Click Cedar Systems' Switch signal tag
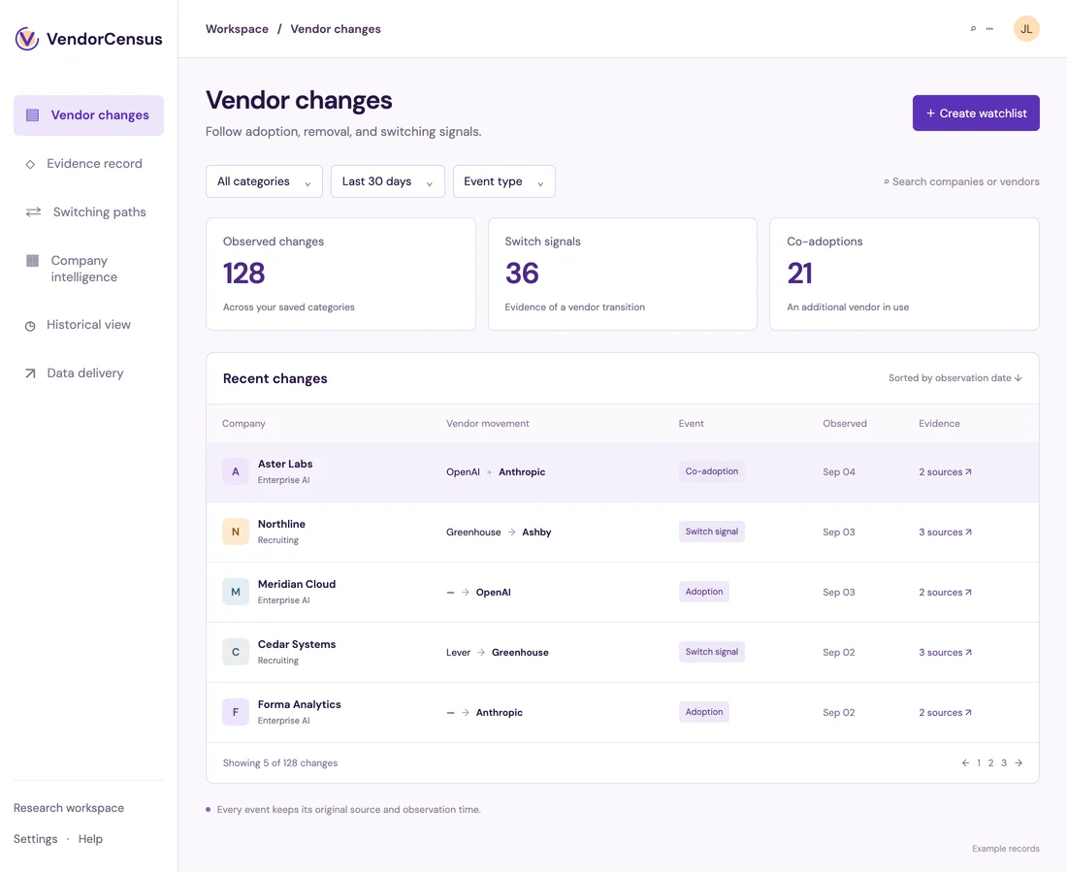 712,652
